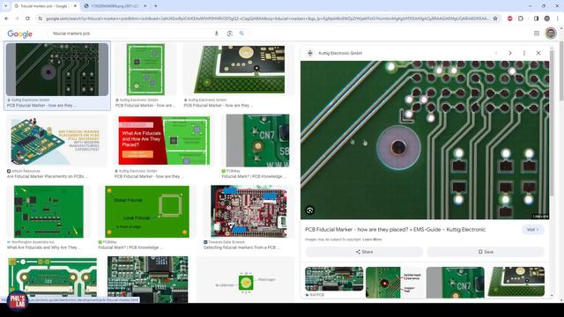The image size is (564, 317).
Task: Open Global Fiducial / Local Fiducial diagram
Action: [x=147, y=211]
